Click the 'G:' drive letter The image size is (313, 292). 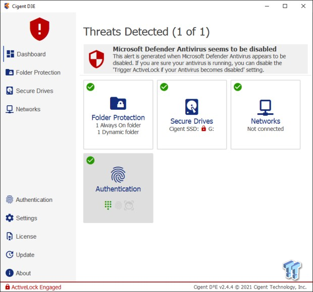211,129
